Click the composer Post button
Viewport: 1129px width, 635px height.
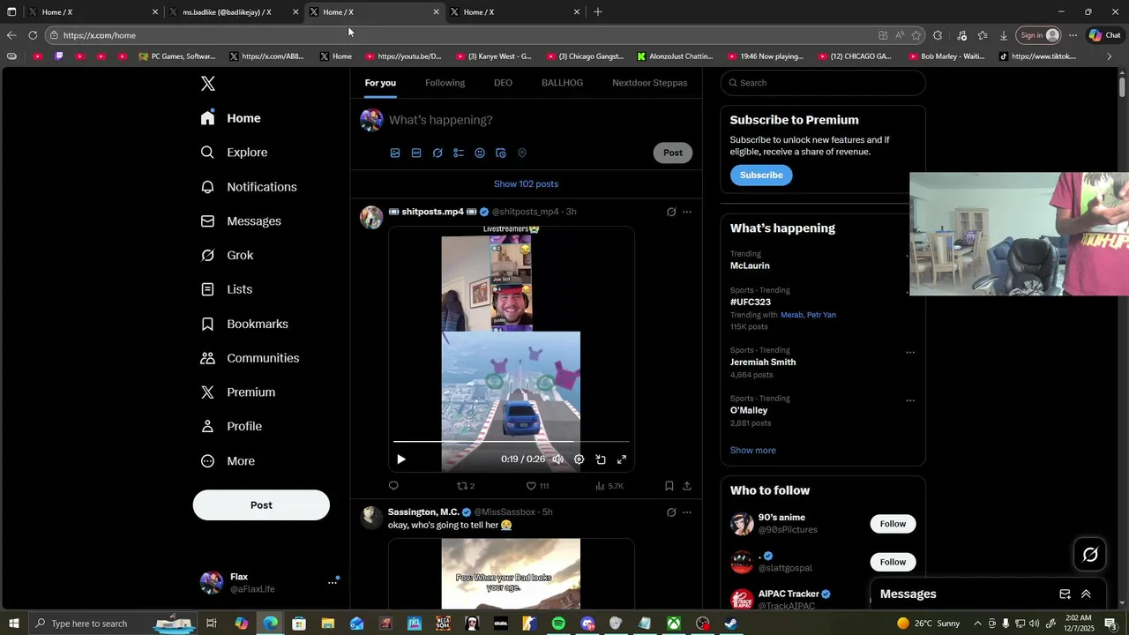click(x=673, y=153)
